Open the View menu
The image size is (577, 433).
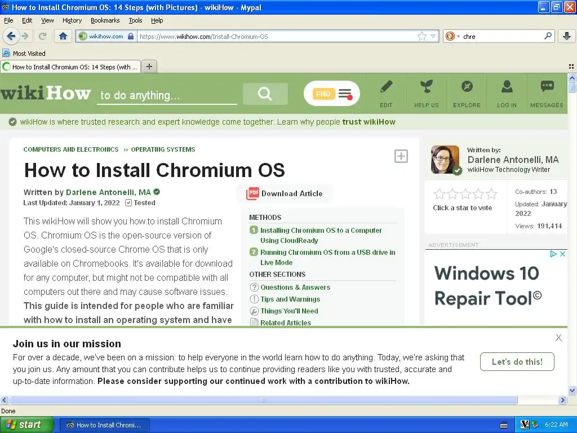pos(47,20)
